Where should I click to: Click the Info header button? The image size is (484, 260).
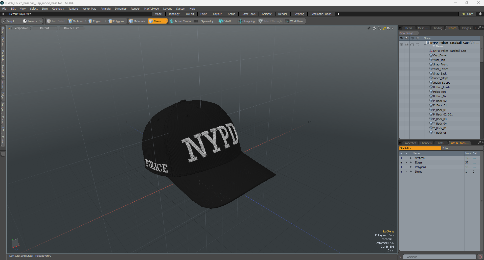[462, 148]
